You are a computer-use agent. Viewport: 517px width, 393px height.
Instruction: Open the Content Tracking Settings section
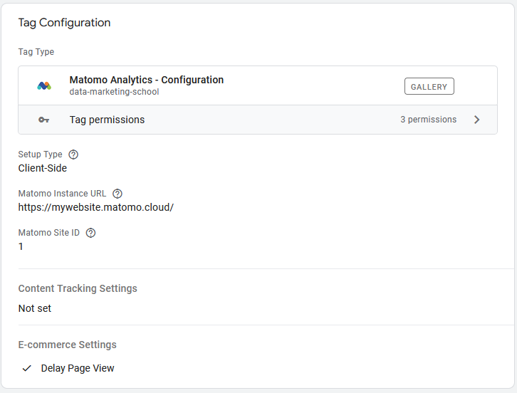(78, 288)
